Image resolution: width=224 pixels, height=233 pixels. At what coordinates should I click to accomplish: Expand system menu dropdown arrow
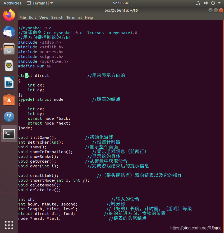click(219, 3)
